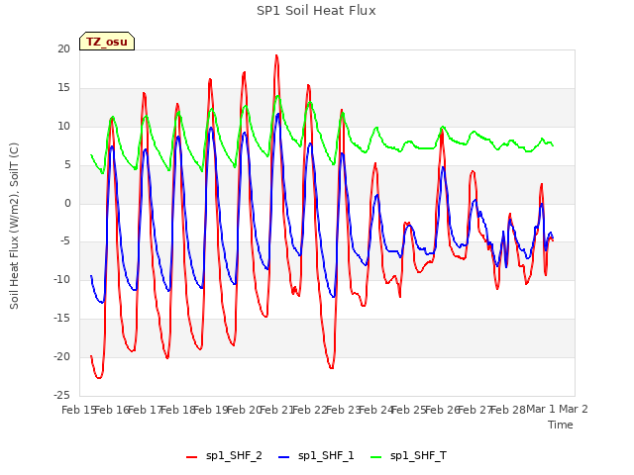Click the y-axis tick value 15
634x475 pixels.
(63, 88)
